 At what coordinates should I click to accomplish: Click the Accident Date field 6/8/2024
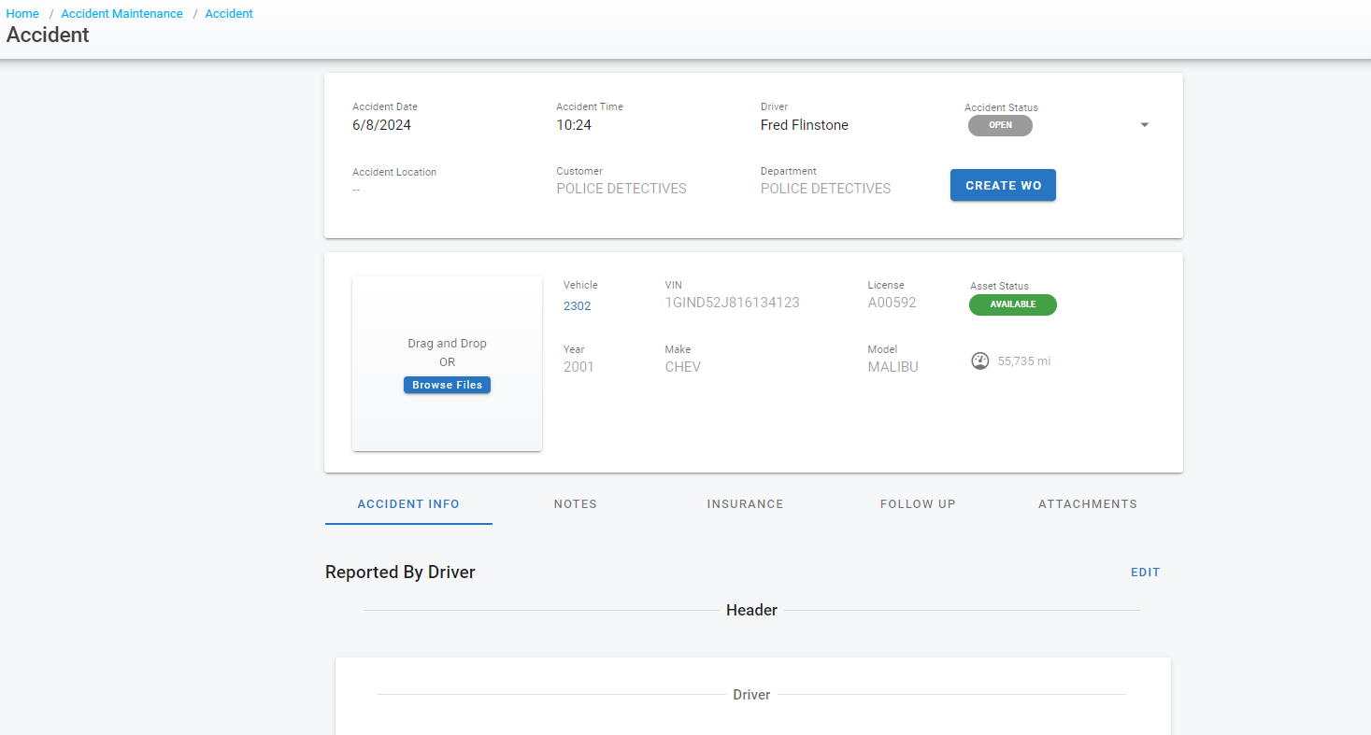tap(381, 125)
